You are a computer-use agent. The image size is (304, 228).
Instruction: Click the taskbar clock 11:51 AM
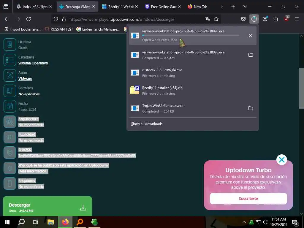pos(278,222)
